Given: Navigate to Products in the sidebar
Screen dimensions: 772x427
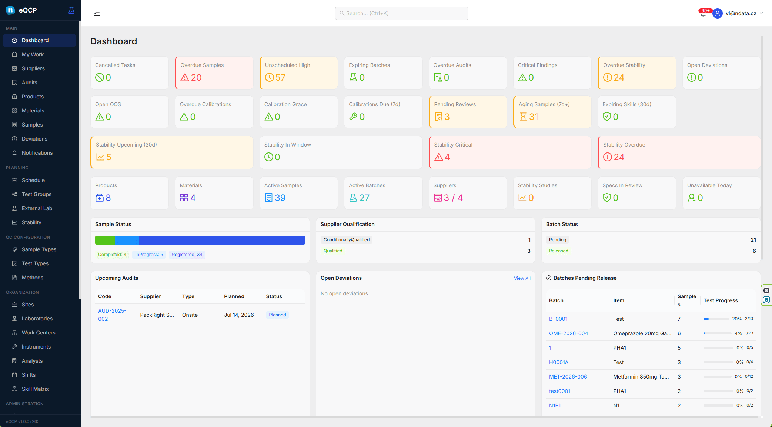Looking at the screenshot, I should 39,97.
